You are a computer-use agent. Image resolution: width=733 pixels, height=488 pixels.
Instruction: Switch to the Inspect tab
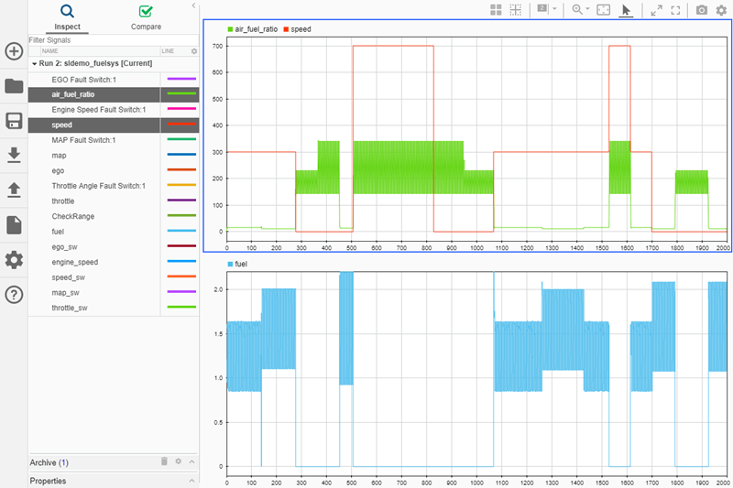click(x=67, y=17)
